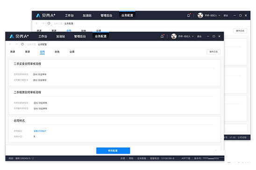
Task: Click the forward arrow in the back window
Action: (x=43, y=23)
